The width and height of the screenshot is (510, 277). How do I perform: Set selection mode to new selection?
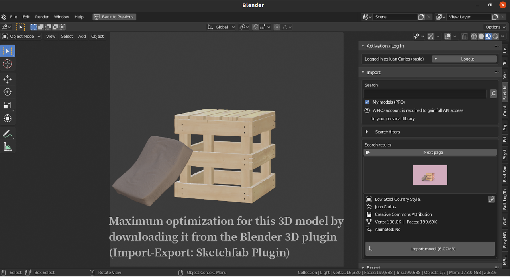[34, 27]
